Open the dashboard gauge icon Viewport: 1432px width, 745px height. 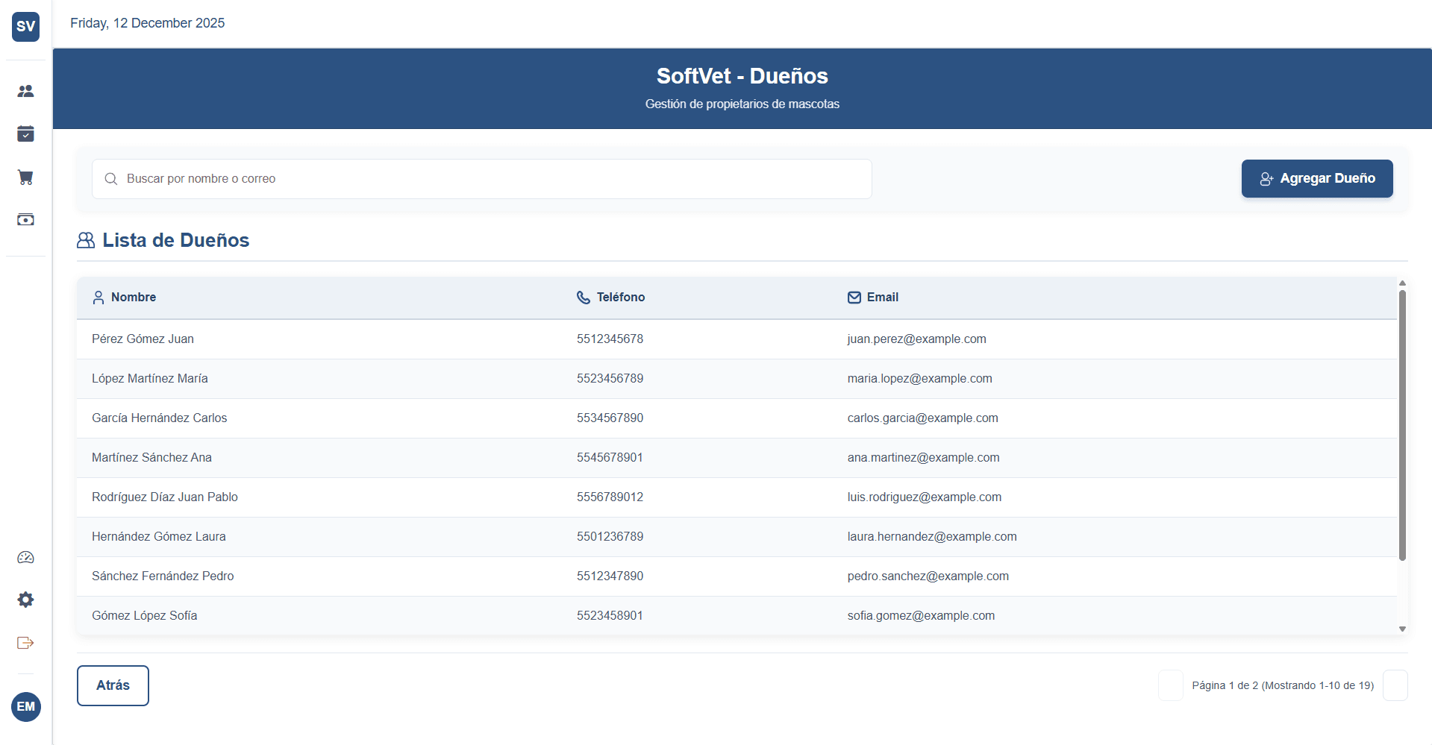click(25, 557)
